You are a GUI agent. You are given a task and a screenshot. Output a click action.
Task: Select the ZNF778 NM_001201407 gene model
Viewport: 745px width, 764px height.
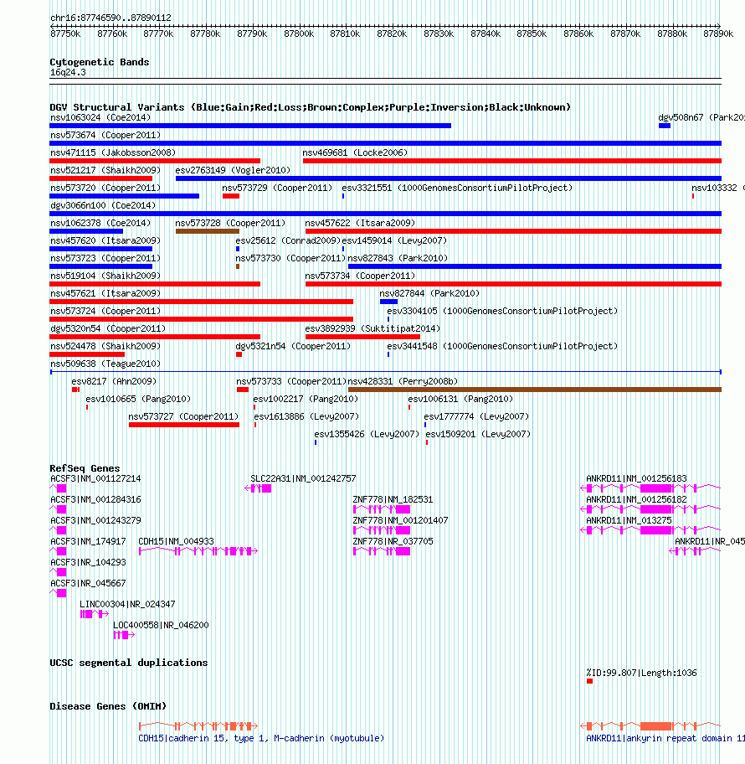click(x=382, y=530)
